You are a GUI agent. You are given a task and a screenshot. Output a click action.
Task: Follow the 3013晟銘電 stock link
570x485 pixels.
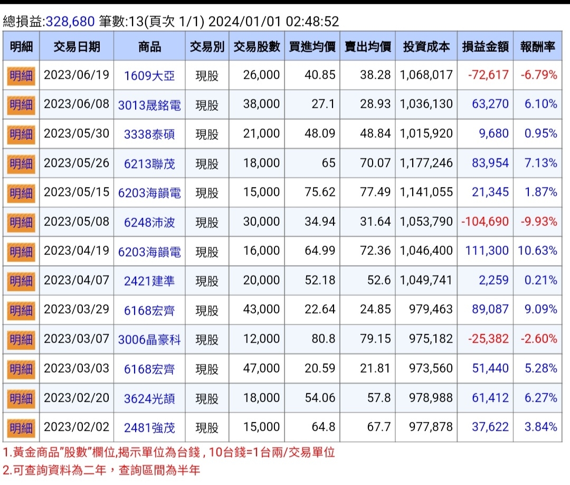pos(149,105)
